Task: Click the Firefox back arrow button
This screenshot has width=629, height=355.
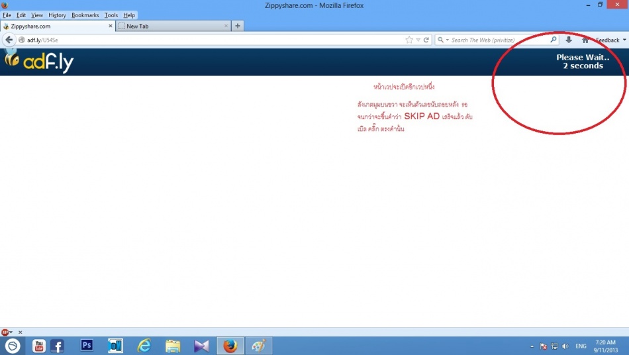Action: click(9, 40)
